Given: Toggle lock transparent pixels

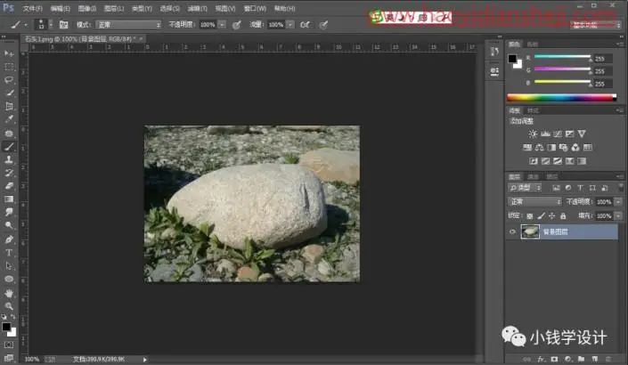Looking at the screenshot, I should click(529, 216).
